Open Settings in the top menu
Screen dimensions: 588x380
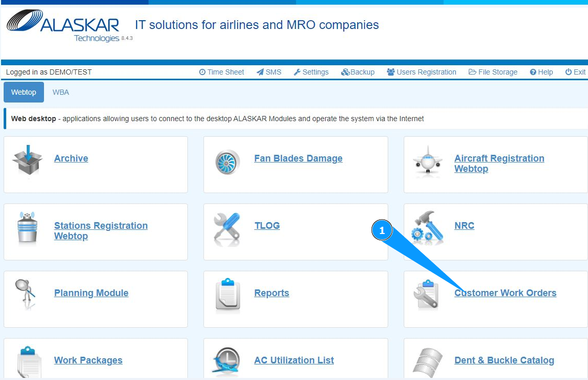[315, 72]
